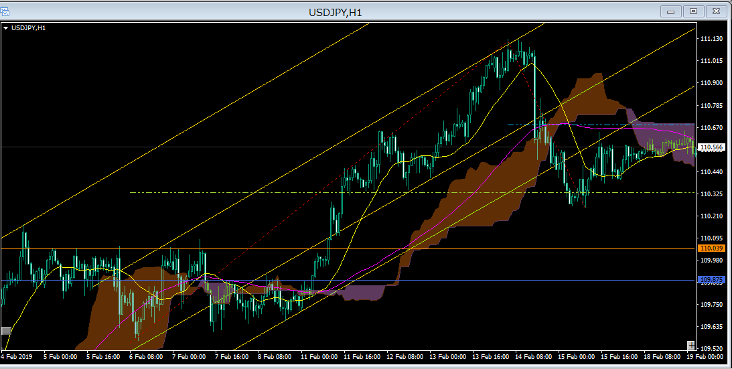Image resolution: width=732 pixels, height=369 pixels.
Task: Click price axis value 109.750
Action: tap(711, 305)
